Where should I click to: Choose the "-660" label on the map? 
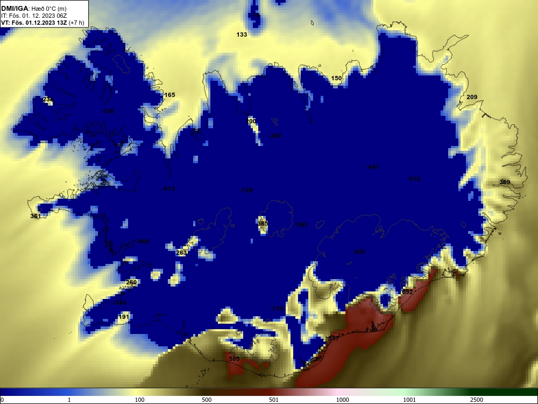143,241
